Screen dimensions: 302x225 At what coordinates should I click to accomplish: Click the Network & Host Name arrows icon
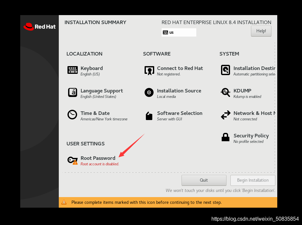point(226,115)
